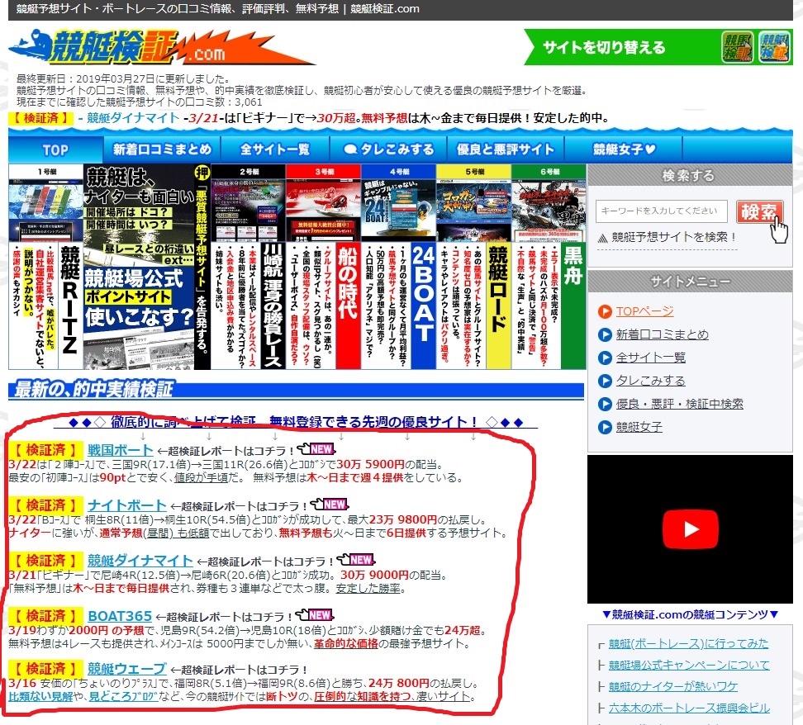Image resolution: width=803 pixels, height=725 pixels.
Task: Open the 6号艇 黒舟 thumbnail
Action: pos(549,267)
